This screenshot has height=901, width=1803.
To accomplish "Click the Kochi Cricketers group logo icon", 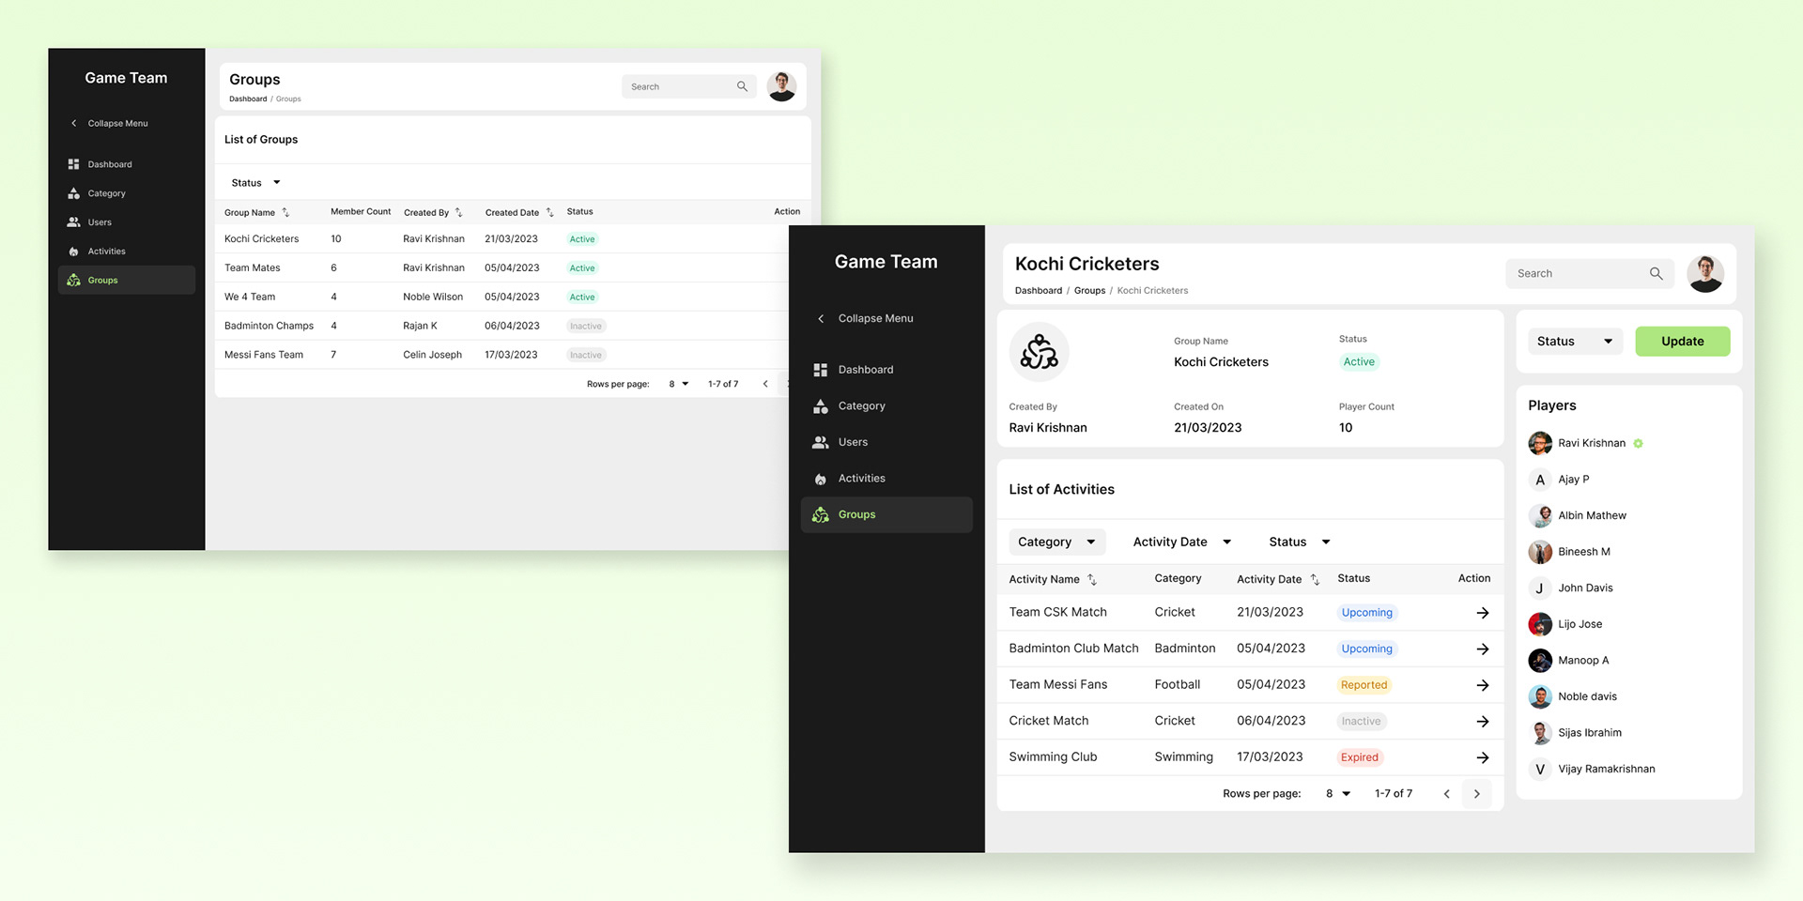I will (1039, 352).
